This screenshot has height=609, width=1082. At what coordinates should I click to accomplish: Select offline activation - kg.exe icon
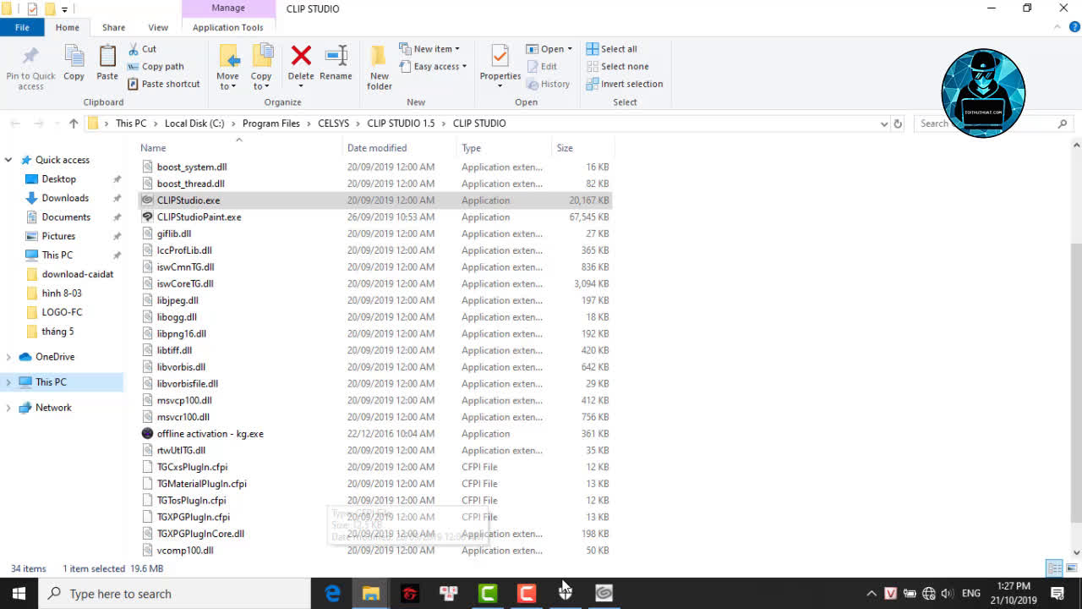pyautogui.click(x=149, y=434)
